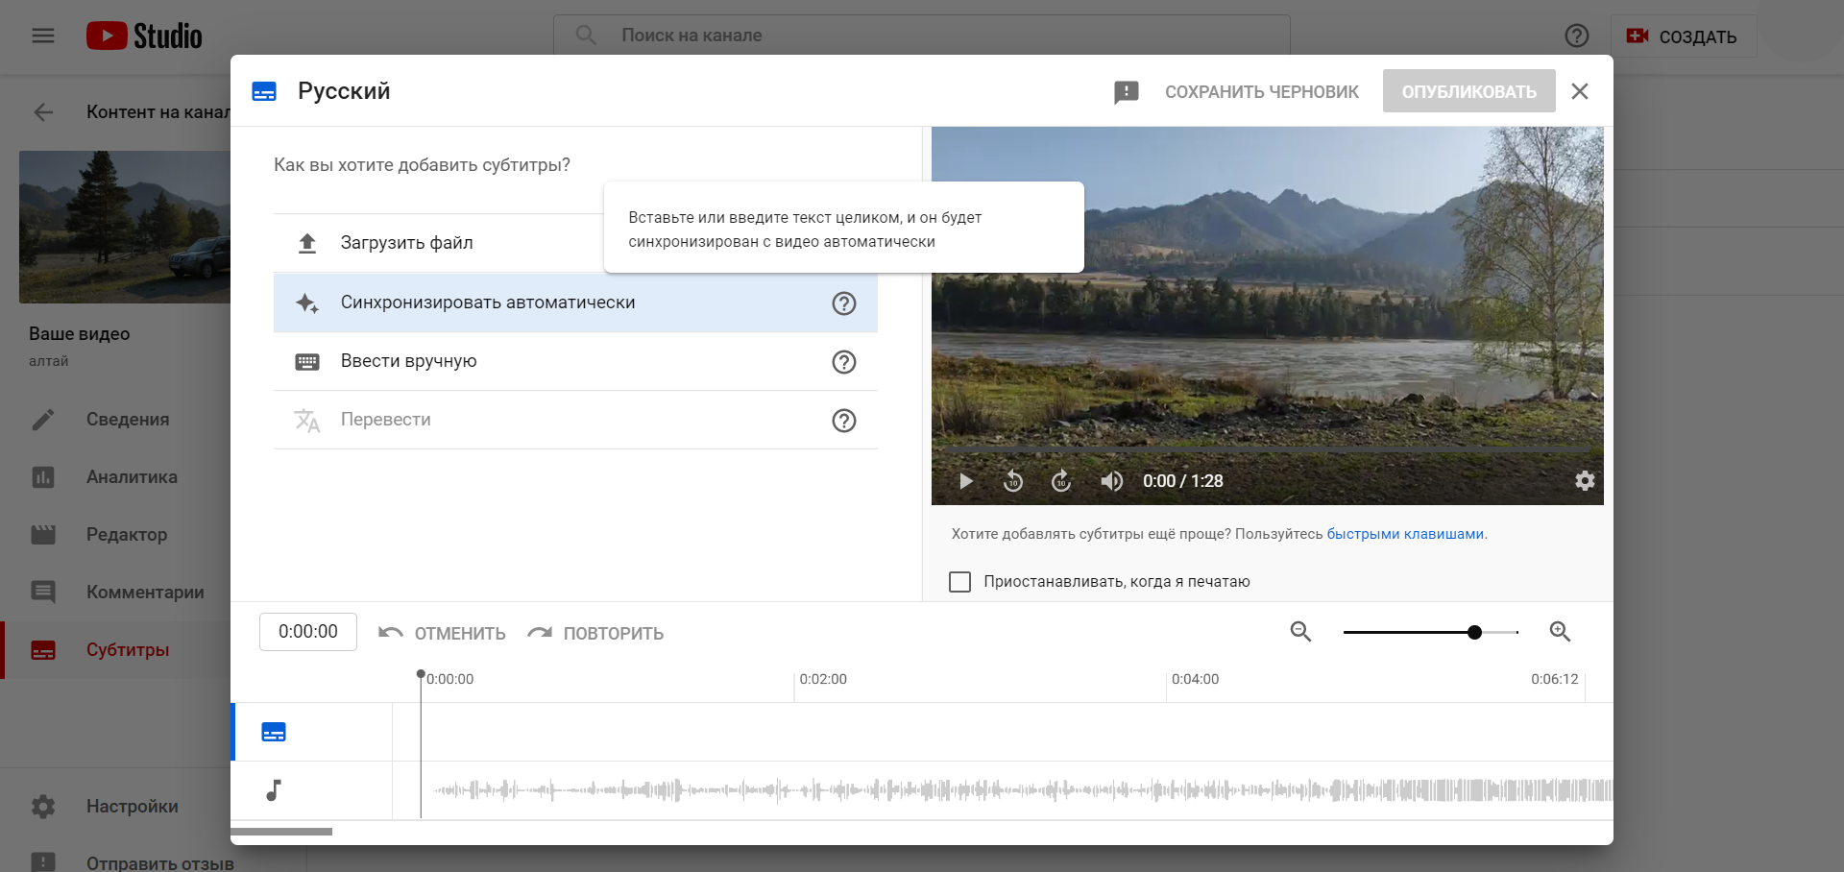Viewport: 1844px width, 872px height.
Task: Click help icon for Перевести
Action: pyautogui.click(x=843, y=421)
